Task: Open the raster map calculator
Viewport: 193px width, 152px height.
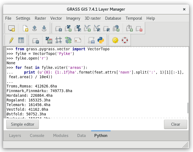Action: [49, 40]
